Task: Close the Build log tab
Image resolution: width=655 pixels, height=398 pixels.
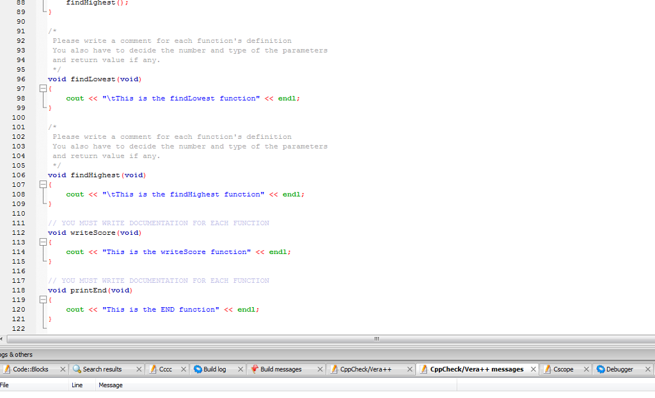Action: point(241,369)
